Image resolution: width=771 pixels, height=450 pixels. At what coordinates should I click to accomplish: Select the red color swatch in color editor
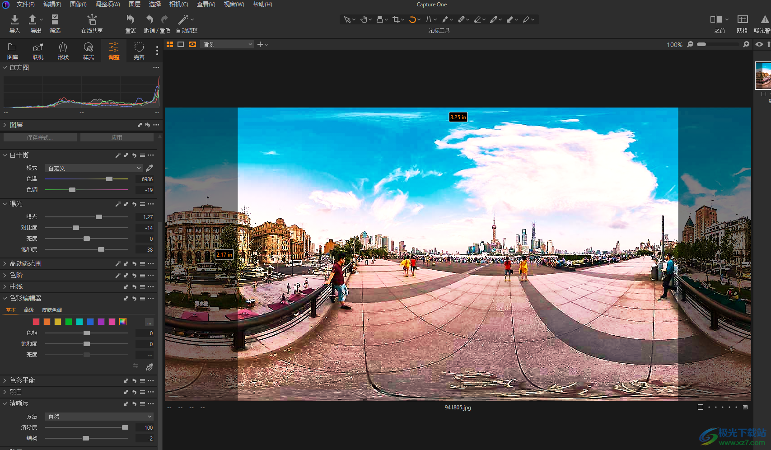36,322
